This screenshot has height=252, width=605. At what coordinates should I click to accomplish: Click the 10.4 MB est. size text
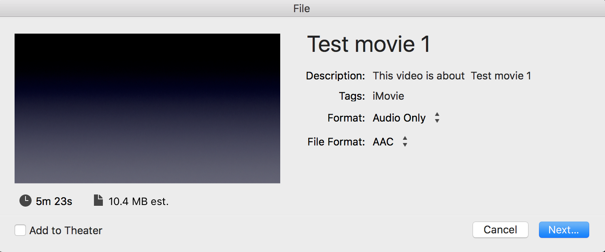(138, 201)
